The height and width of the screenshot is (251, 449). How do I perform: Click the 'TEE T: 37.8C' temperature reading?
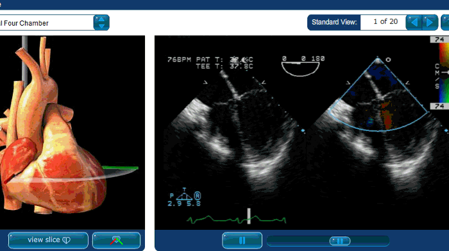click(x=224, y=66)
